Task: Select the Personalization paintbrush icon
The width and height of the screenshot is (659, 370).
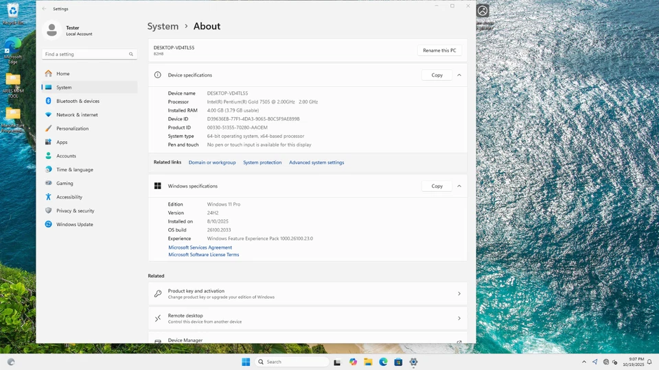Action: coord(49,128)
